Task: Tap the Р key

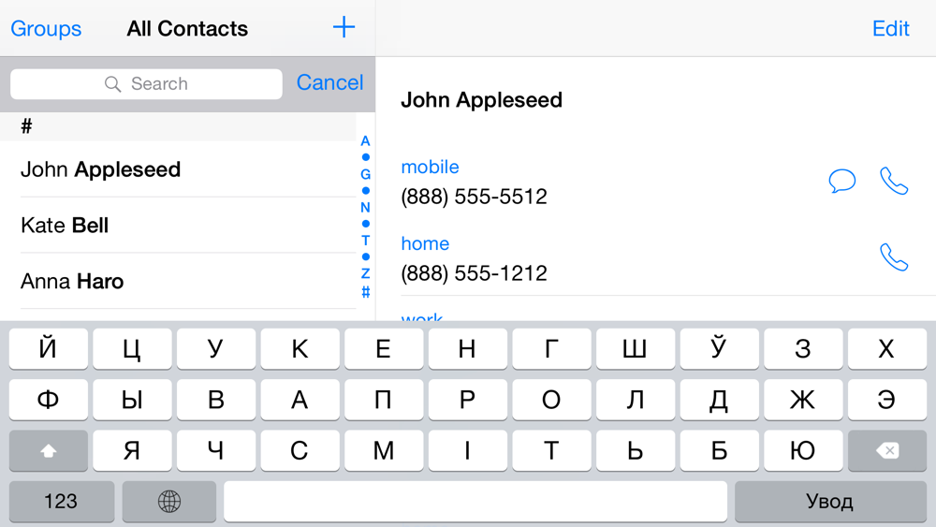Action: 467,400
